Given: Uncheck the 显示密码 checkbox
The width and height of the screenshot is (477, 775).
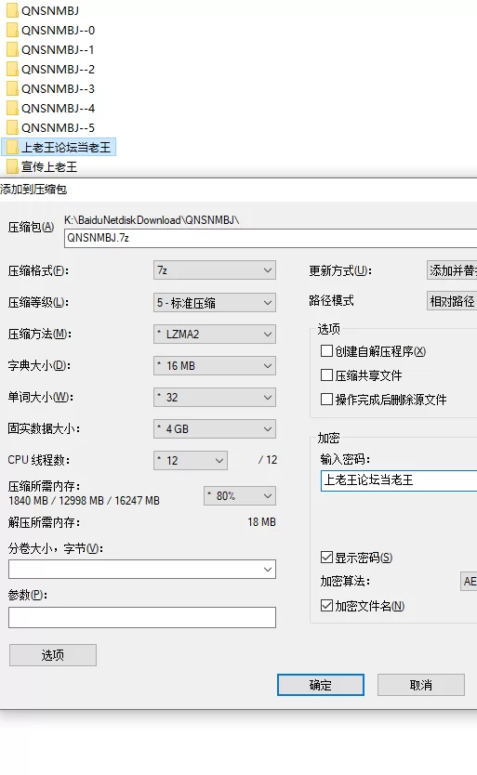Looking at the screenshot, I should [x=326, y=558].
